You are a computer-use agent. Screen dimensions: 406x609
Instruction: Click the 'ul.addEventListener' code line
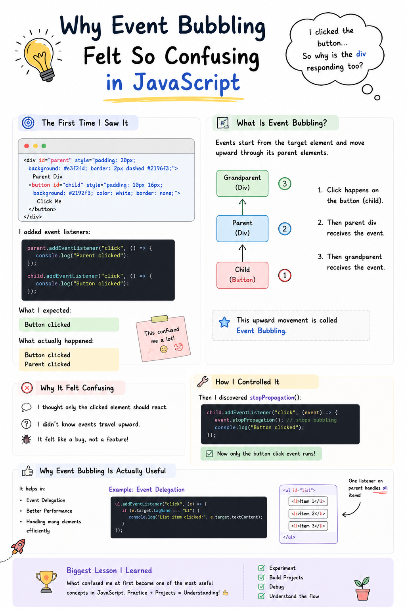pos(161,504)
